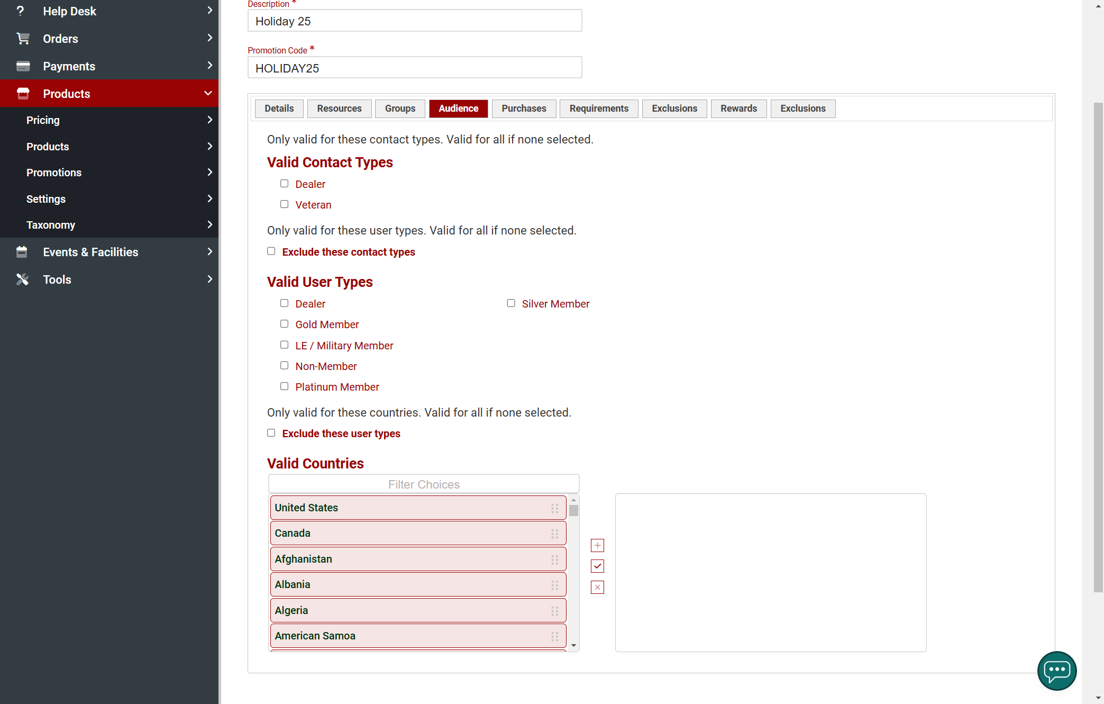This screenshot has height=704, width=1104.
Task: Click the country list scrollbar down arrow
Action: coord(573,645)
